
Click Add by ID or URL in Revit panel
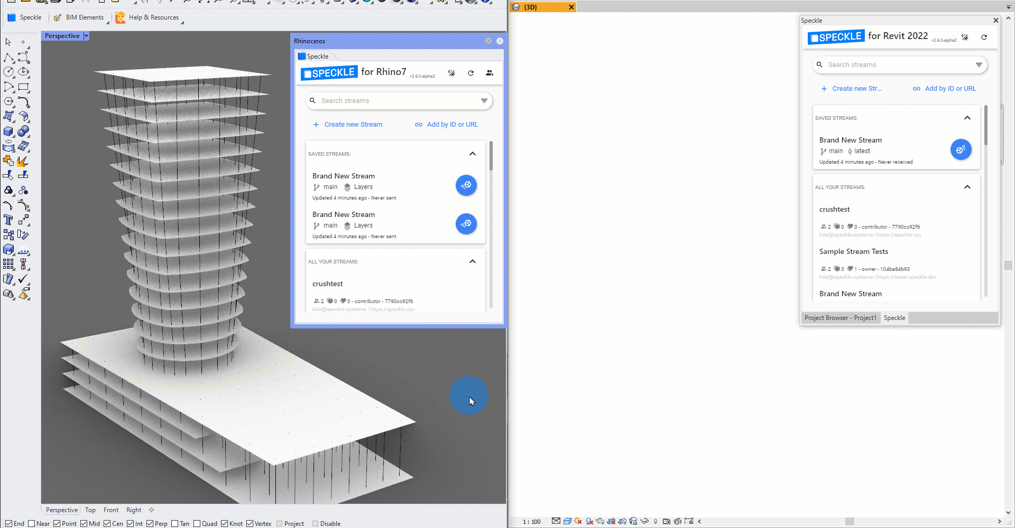pos(945,89)
